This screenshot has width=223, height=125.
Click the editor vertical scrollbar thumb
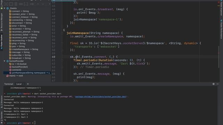coord(218,57)
